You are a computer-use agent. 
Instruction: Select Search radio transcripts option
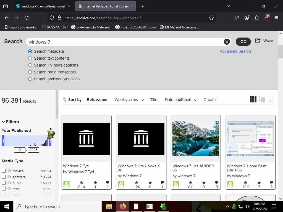click(30, 72)
